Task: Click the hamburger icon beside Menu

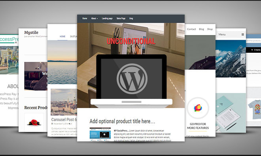Action: (x=243, y=35)
